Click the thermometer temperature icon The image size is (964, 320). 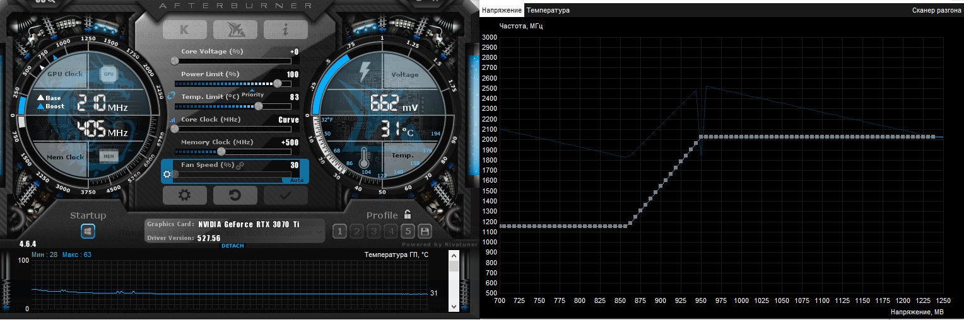pos(364,159)
